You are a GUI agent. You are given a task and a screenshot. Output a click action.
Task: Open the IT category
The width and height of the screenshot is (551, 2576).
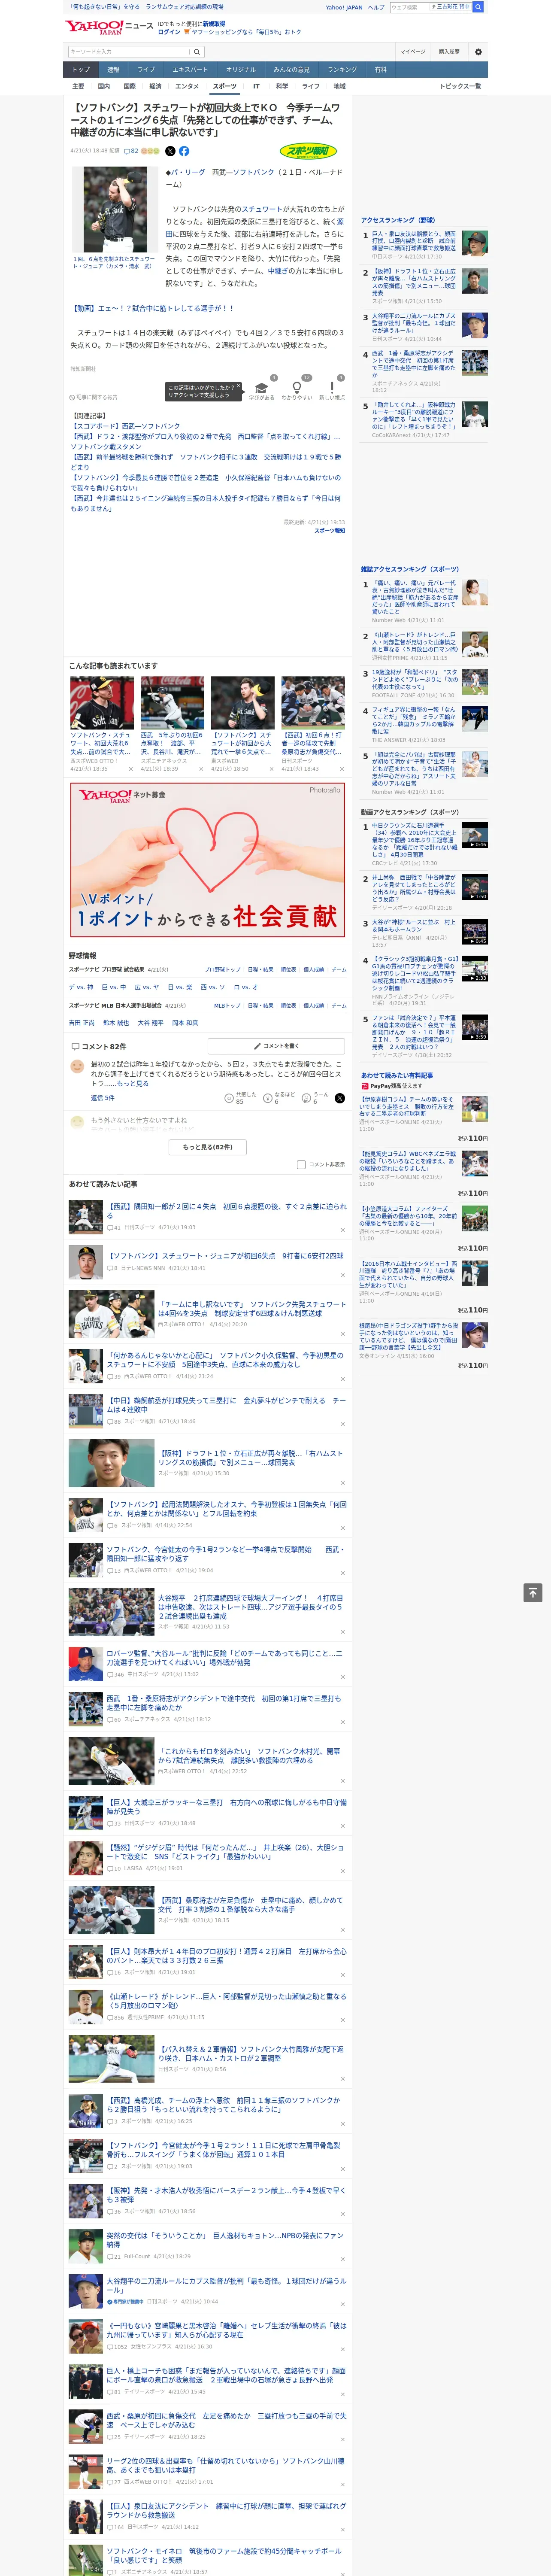(x=256, y=86)
